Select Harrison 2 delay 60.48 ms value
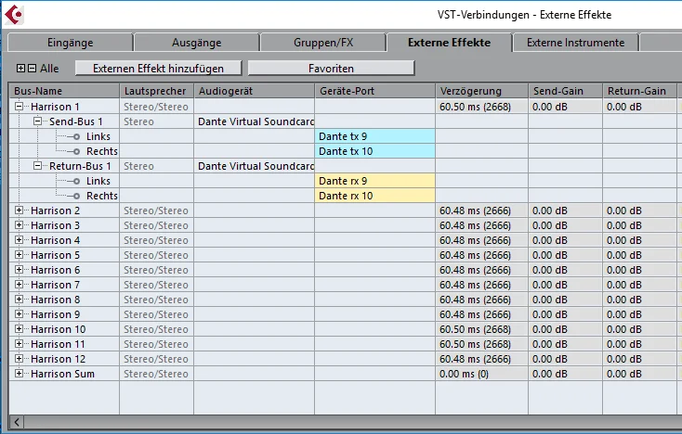Viewport: 682px width, 434px height. [481, 211]
